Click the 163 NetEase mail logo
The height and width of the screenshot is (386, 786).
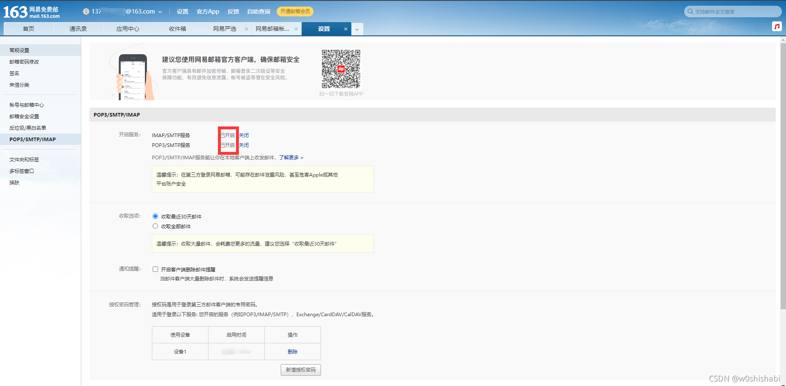click(32, 12)
